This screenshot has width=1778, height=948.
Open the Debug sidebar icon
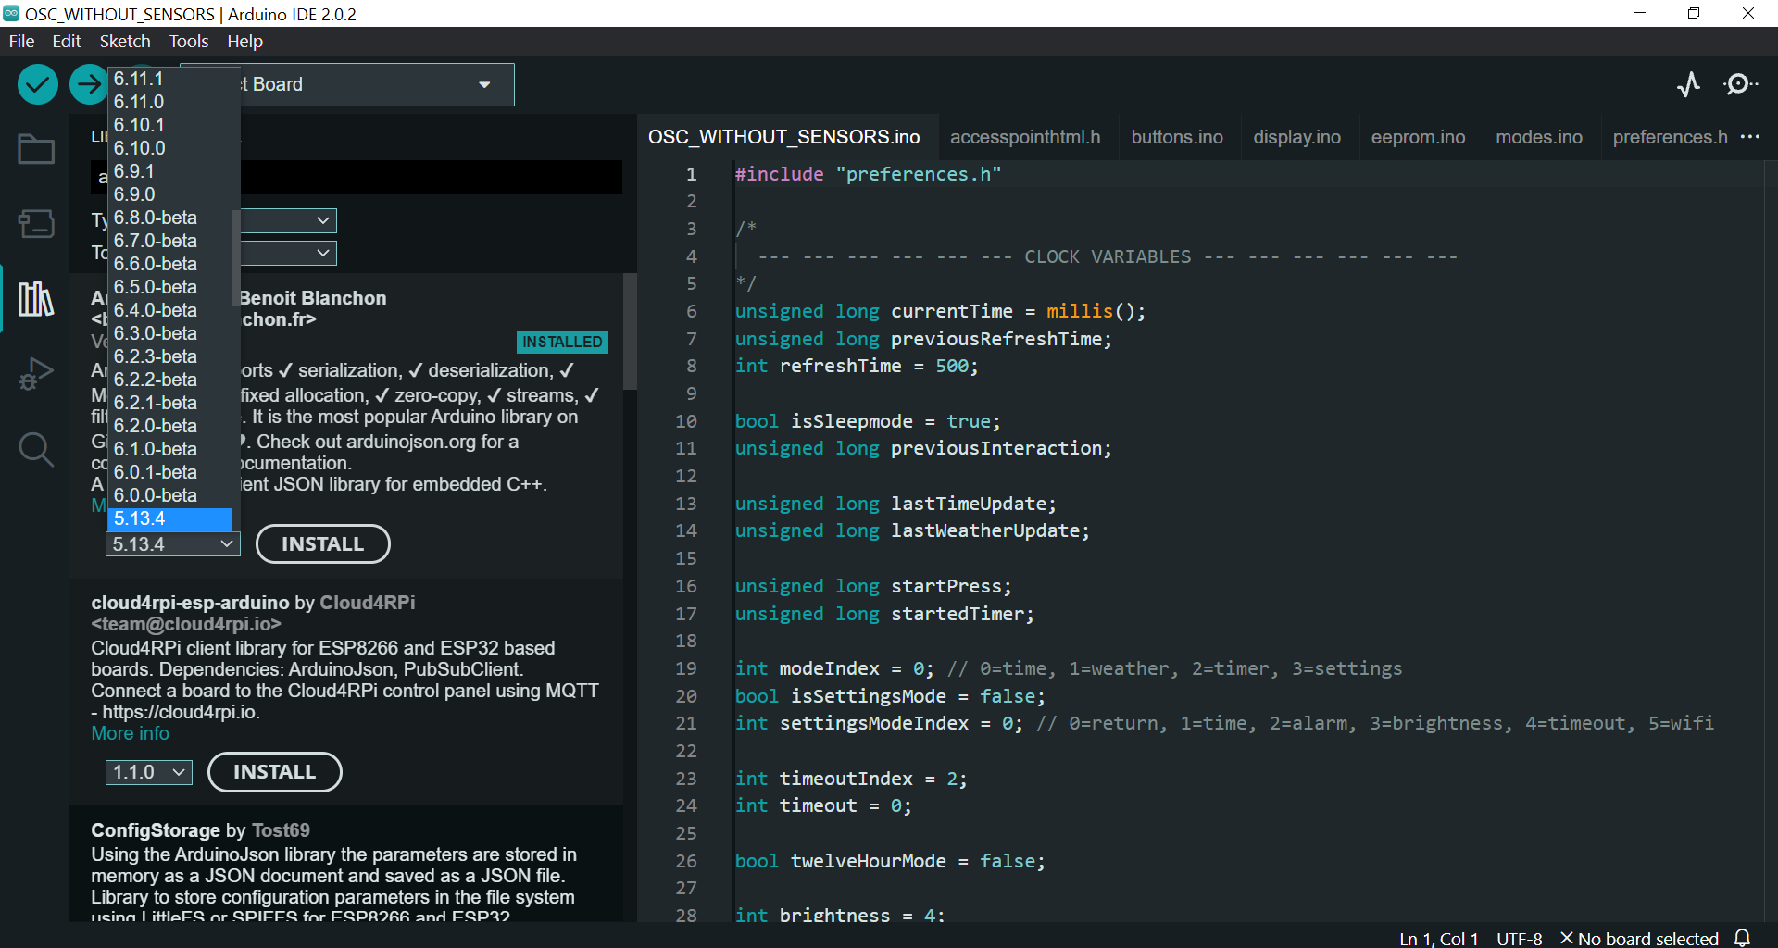tap(35, 374)
